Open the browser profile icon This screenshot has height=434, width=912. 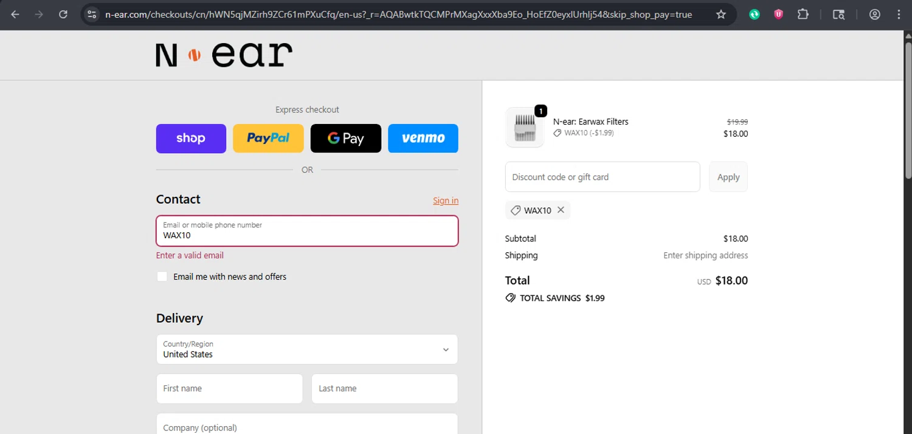[x=875, y=15]
